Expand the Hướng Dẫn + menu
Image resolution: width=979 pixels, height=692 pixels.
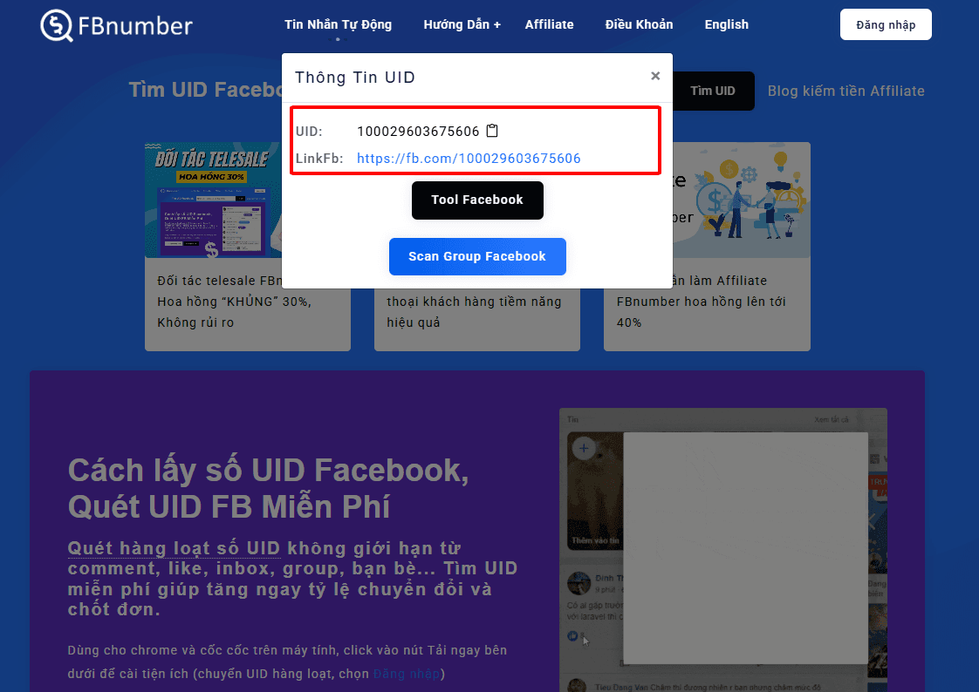(x=462, y=25)
